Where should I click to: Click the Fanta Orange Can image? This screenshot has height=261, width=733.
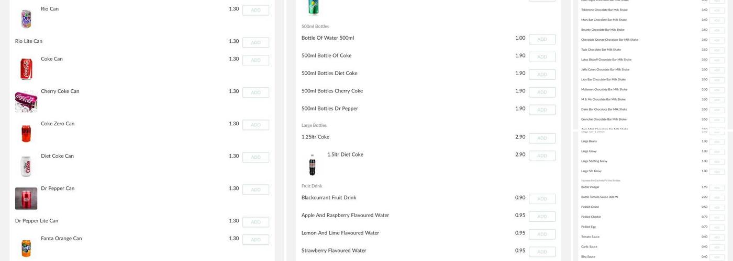point(26,247)
